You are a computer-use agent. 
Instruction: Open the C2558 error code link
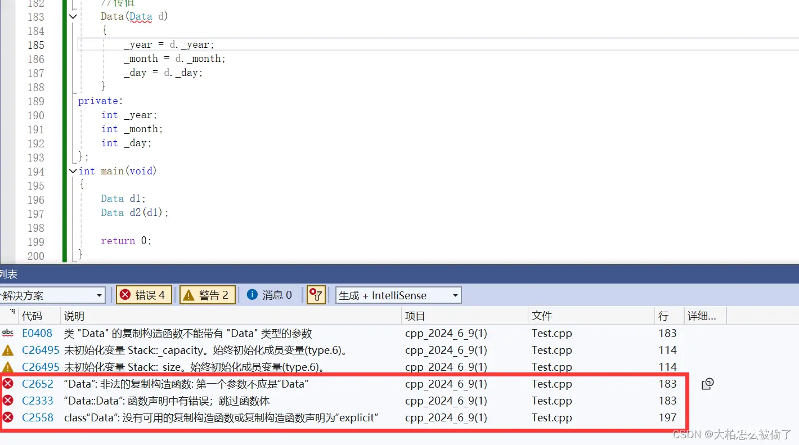tap(38, 417)
